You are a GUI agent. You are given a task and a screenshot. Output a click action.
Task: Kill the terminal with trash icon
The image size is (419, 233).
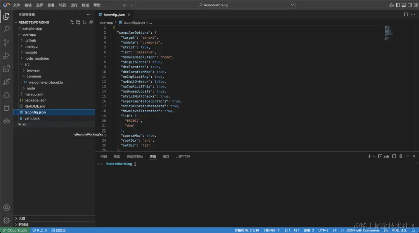click(x=401, y=156)
